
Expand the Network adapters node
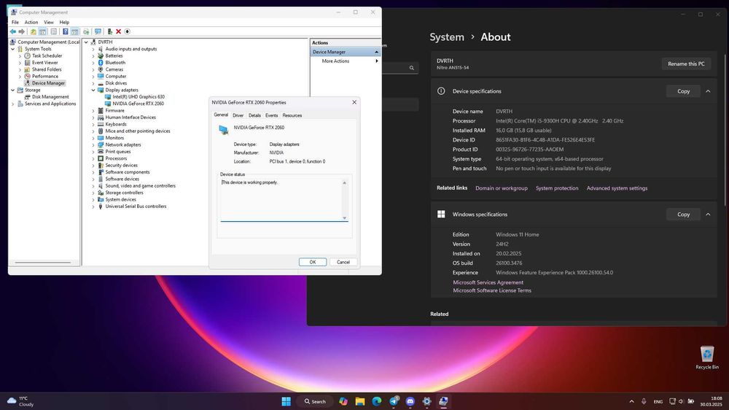click(x=93, y=144)
